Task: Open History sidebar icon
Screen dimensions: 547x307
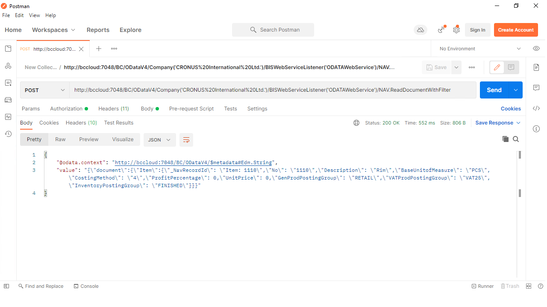Action: (x=8, y=134)
